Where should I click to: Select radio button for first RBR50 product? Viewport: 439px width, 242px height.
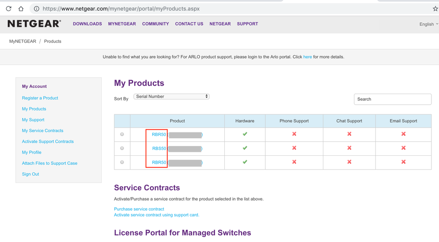tap(122, 134)
